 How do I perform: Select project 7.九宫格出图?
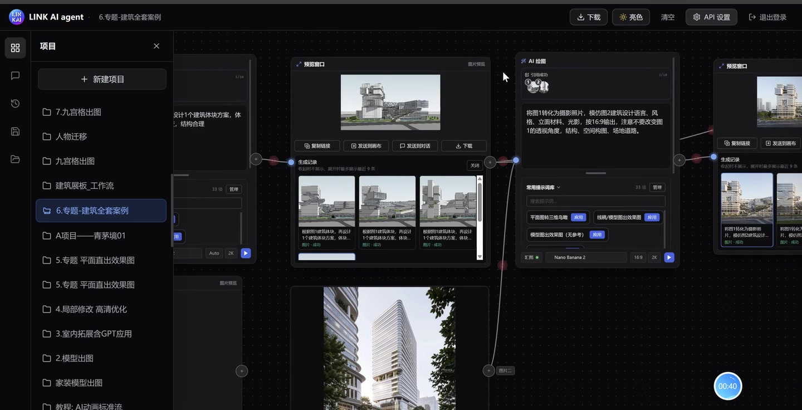point(102,112)
